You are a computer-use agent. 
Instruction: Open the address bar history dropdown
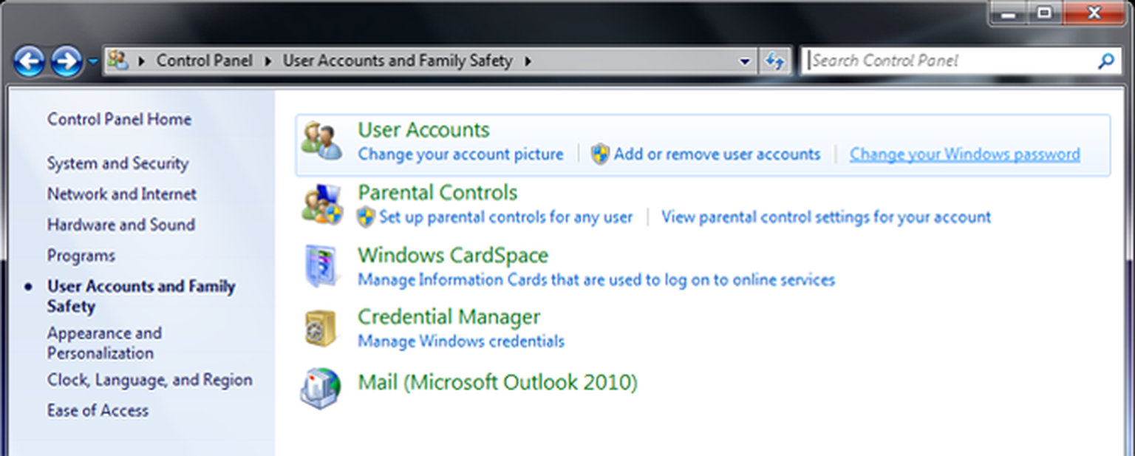745,61
